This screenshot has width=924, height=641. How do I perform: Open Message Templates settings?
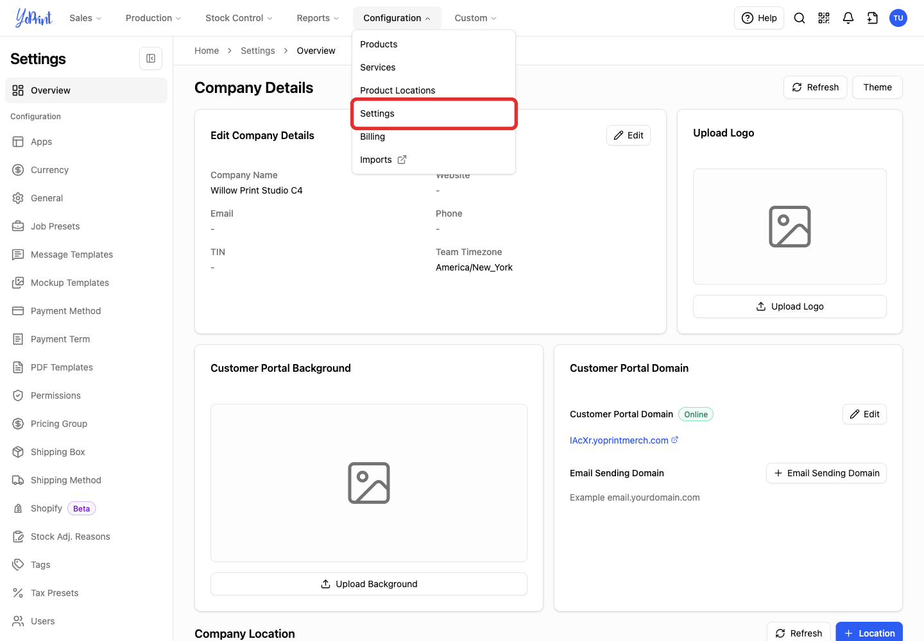pos(86,254)
